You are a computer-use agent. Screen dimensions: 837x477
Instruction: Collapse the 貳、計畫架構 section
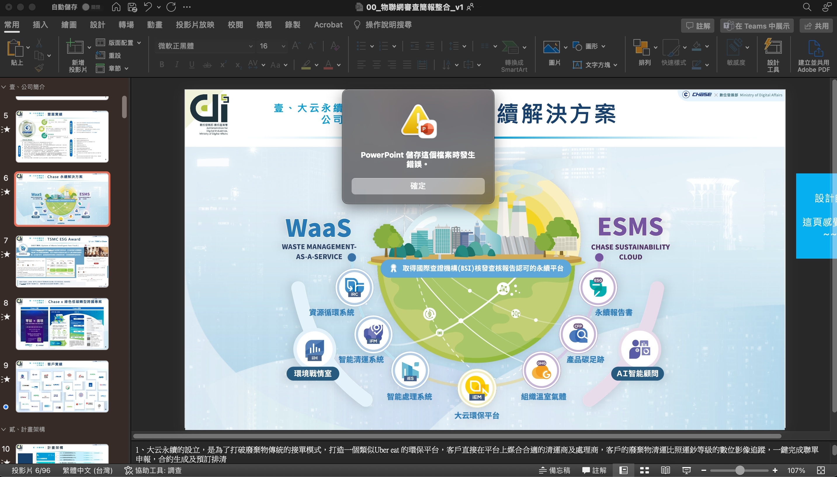(4, 429)
